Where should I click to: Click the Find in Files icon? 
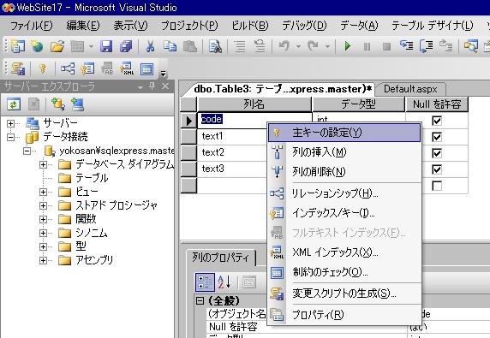point(215,46)
